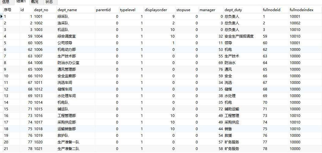Click the typelevel column header
Image resolution: width=322 pixels, height=153 pixels.
131,10
